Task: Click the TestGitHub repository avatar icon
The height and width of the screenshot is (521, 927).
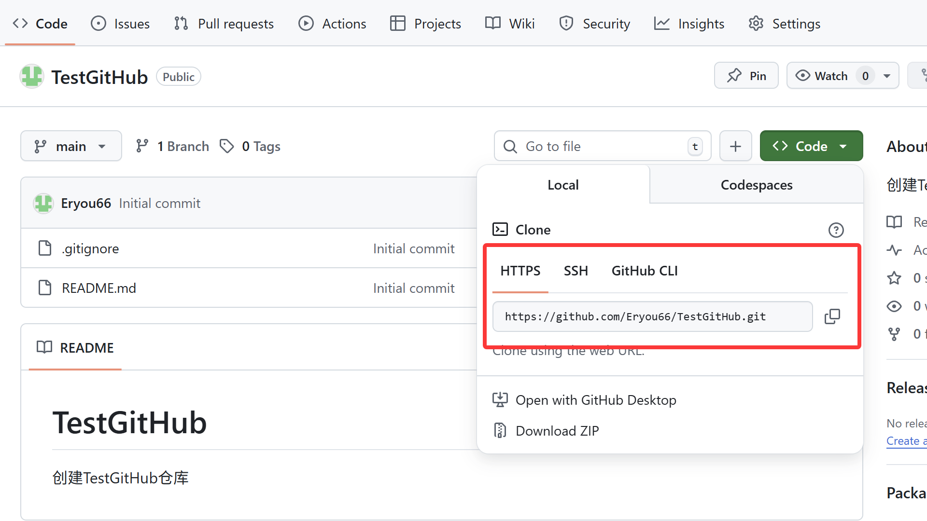Action: point(32,77)
